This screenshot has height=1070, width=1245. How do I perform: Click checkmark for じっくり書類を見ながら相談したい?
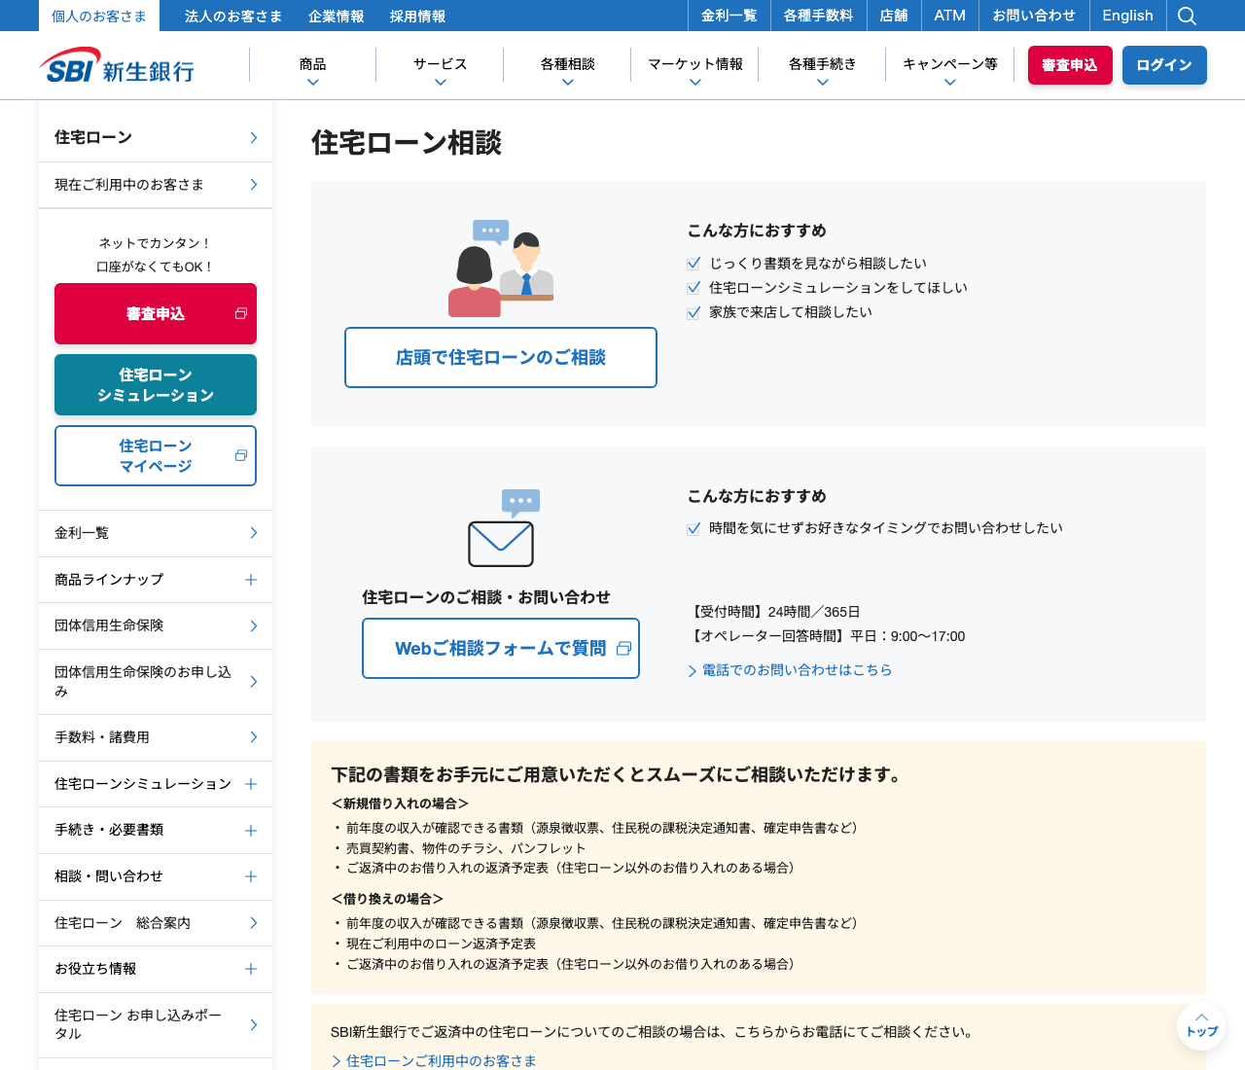(x=694, y=264)
